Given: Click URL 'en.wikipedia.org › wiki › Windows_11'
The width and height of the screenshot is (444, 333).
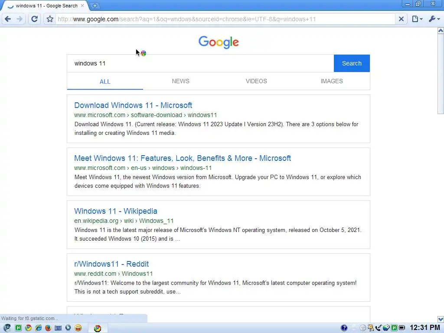Looking at the screenshot, I should pyautogui.click(x=124, y=221).
